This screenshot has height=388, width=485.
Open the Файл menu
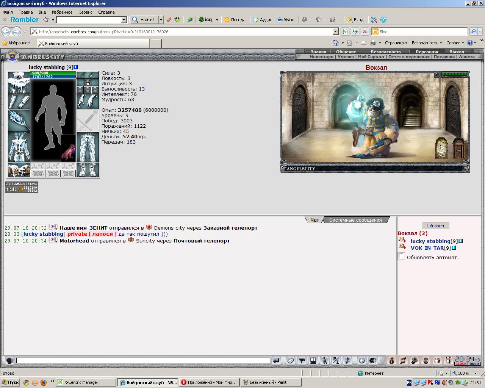pyautogui.click(x=8, y=12)
